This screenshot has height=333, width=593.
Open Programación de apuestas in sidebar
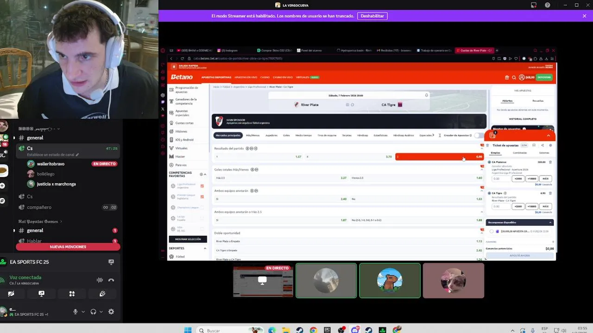[x=186, y=90]
